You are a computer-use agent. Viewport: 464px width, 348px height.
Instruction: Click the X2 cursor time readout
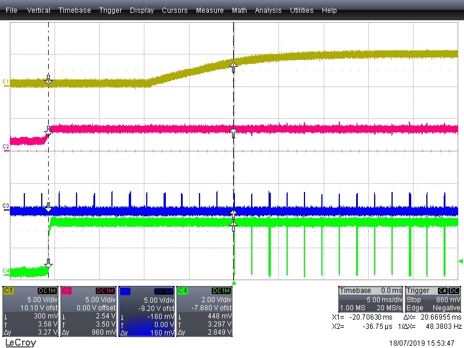(362, 327)
